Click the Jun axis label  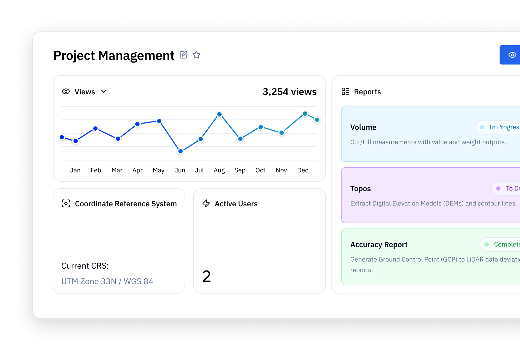pos(180,170)
